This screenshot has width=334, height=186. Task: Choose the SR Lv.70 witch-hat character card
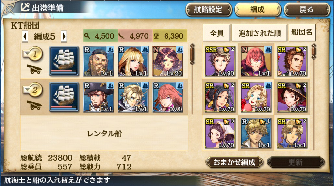(x=292, y=97)
